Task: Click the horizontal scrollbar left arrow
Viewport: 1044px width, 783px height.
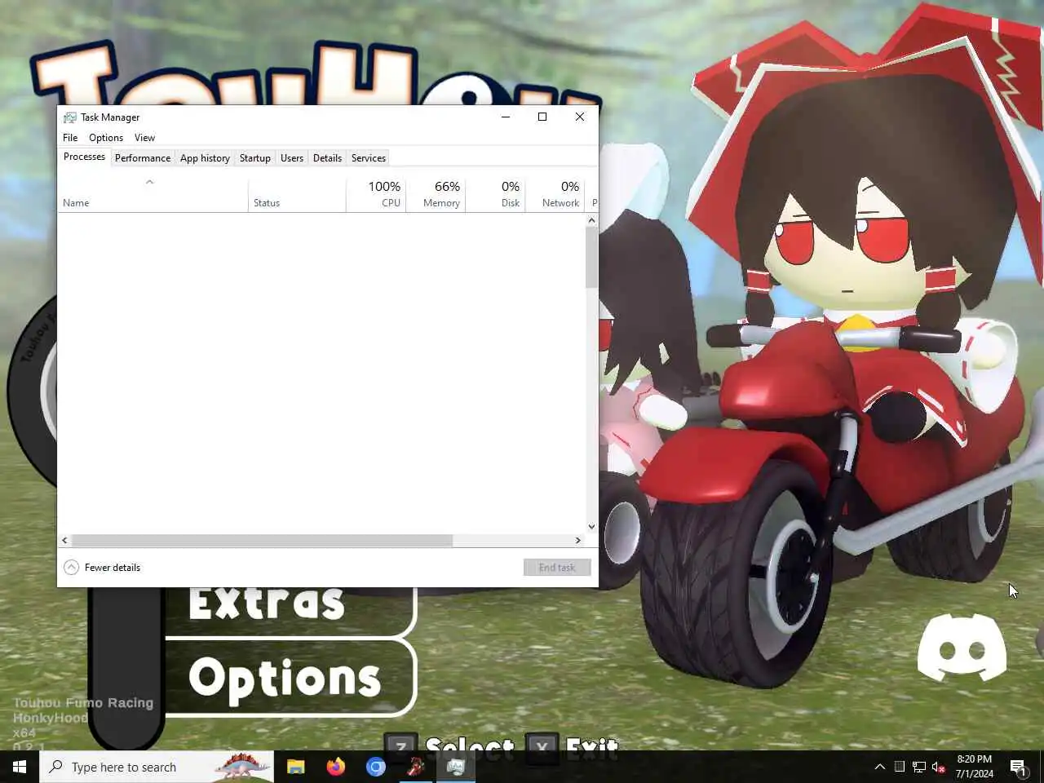Action: (x=64, y=540)
